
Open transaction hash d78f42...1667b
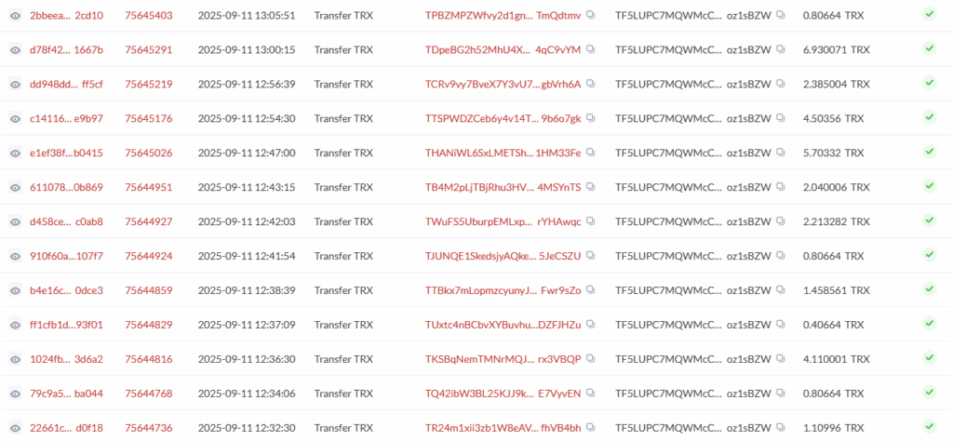[66, 50]
